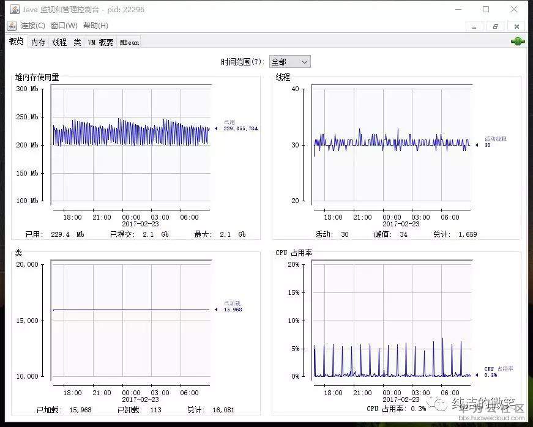
Task: Click the 活动线程 30 legend label
Action: click(495, 142)
